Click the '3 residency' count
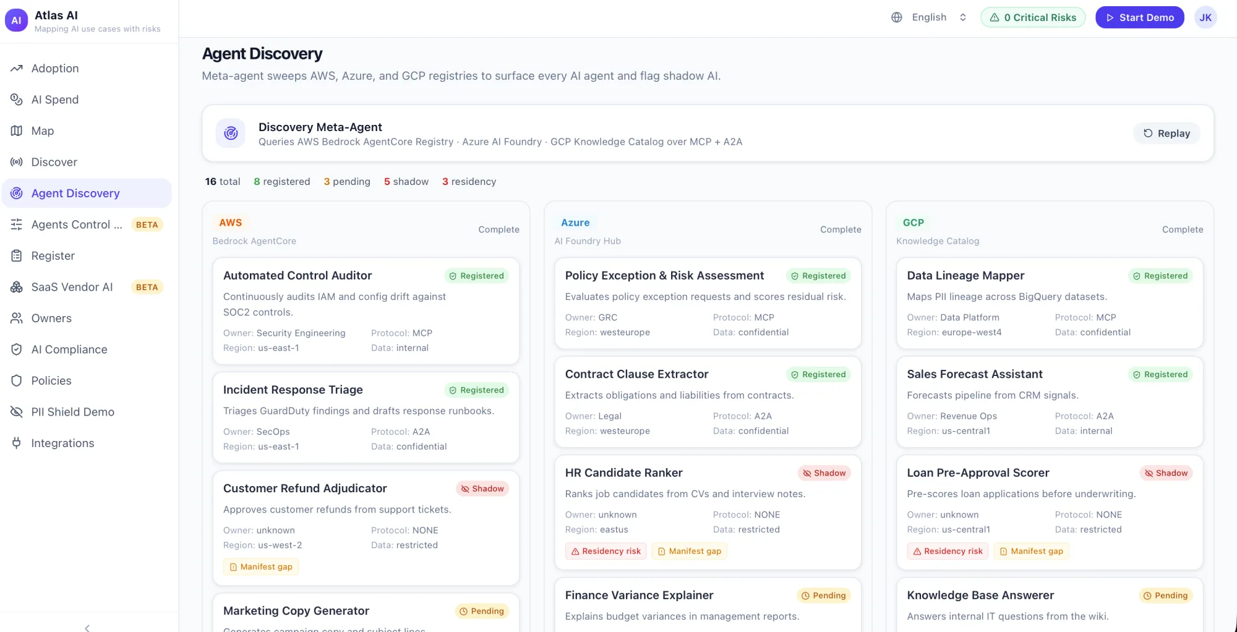Viewport: 1237px width, 632px height. click(469, 181)
